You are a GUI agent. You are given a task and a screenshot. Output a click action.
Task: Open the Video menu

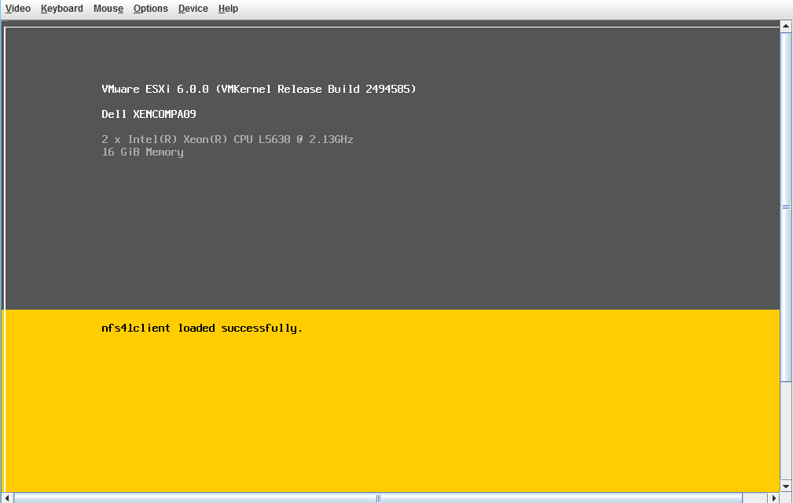pyautogui.click(x=18, y=9)
